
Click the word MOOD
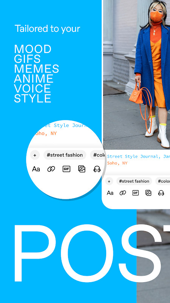pyautogui.click(x=33, y=49)
